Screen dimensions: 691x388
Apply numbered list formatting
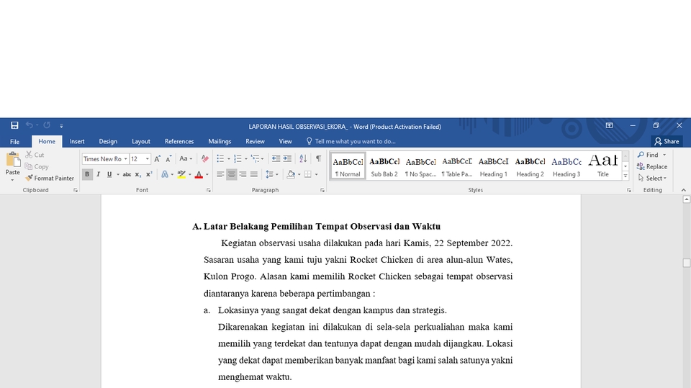click(x=238, y=158)
